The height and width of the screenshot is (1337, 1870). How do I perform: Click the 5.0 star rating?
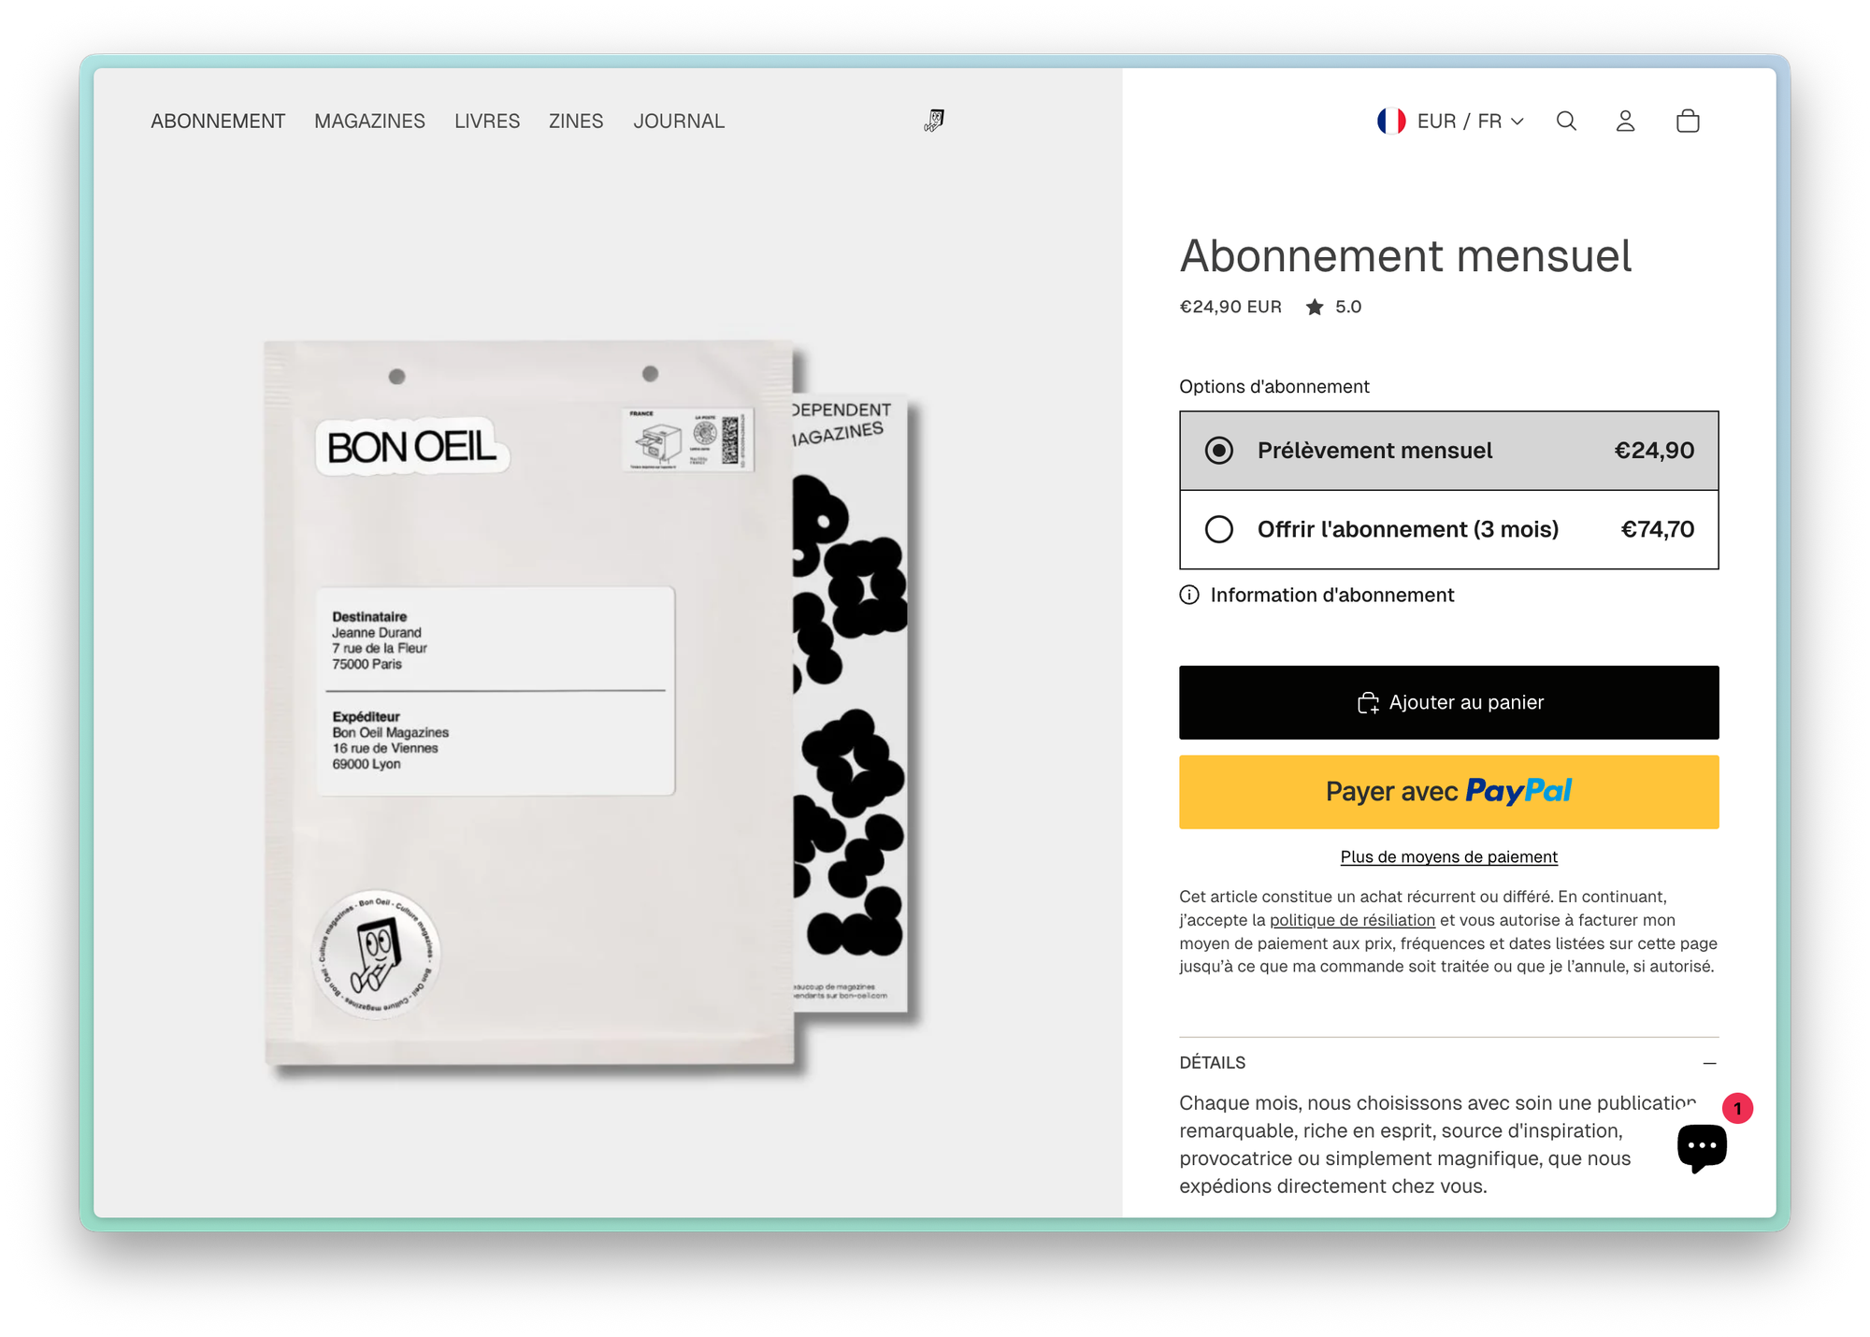[1333, 307]
